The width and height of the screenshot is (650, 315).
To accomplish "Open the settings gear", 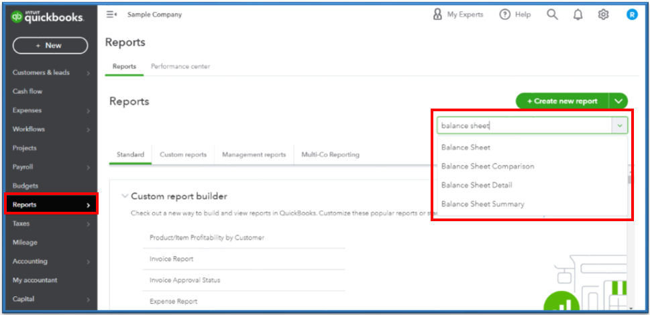I will click(x=603, y=15).
